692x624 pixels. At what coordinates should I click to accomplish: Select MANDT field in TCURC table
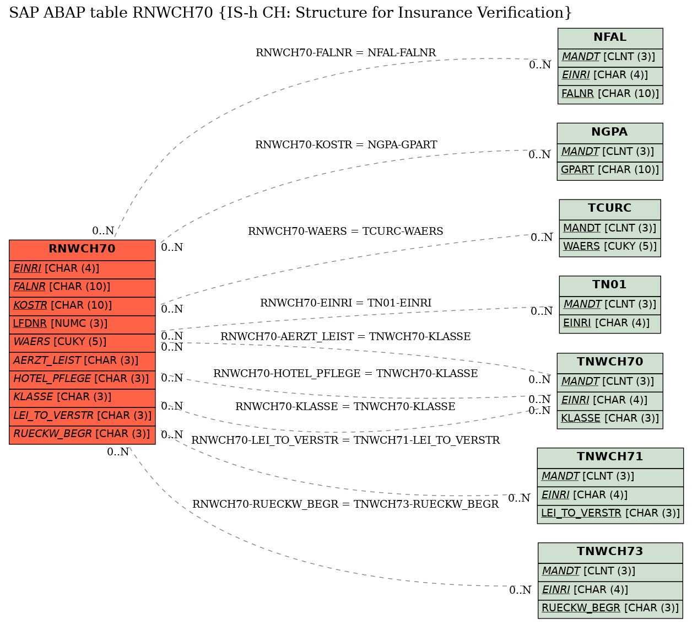click(x=609, y=228)
